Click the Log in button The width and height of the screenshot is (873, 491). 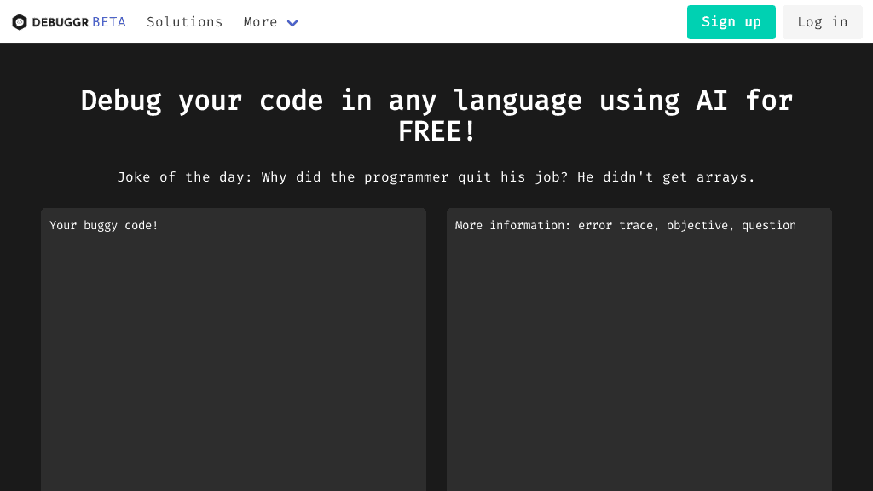pos(822,22)
